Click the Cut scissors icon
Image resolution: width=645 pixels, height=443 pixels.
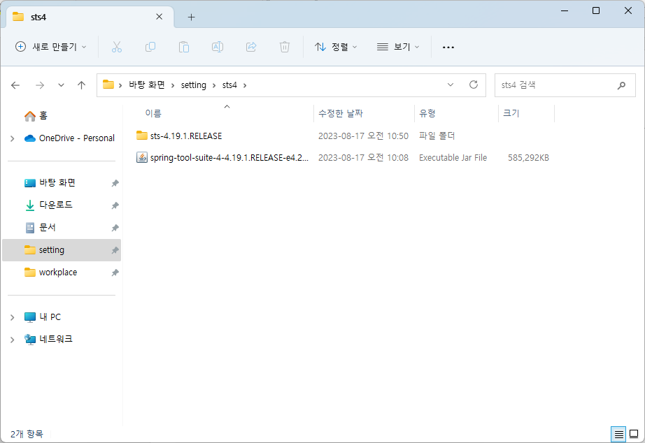(x=117, y=47)
